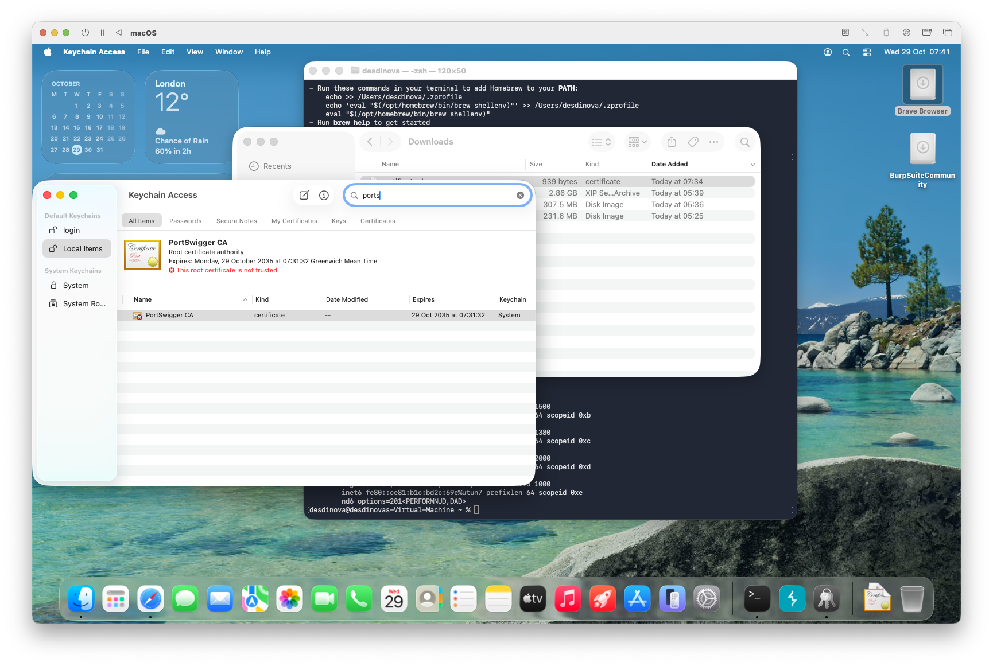
Task: Expand the Finder group-by dropdown
Action: pos(637,142)
